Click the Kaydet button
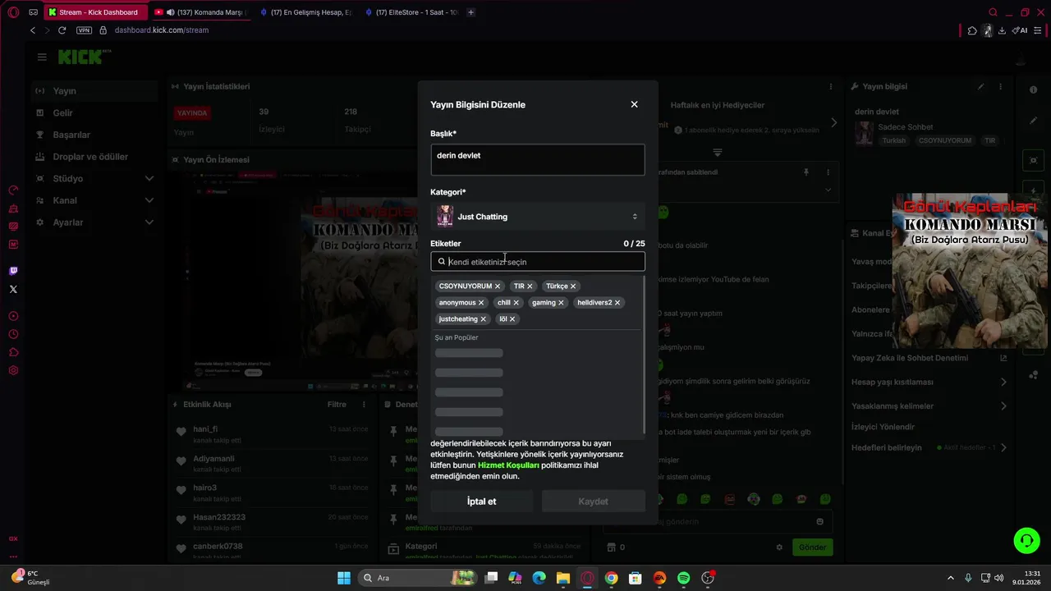 [593, 502]
